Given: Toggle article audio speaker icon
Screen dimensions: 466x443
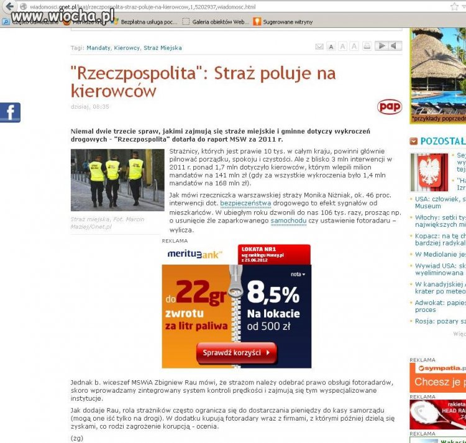Looking at the screenshot, I should 395,46.
